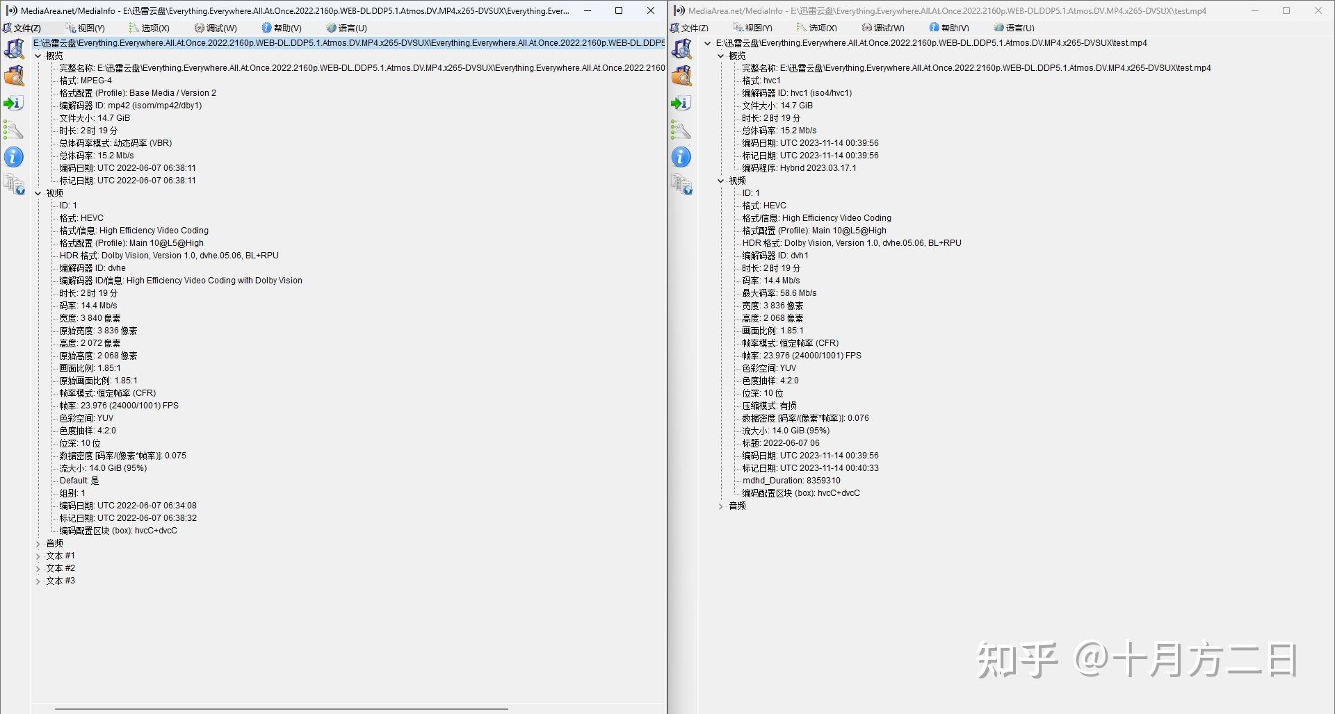Open the 文件(Z) menu in the test.mp4 window
The image size is (1335, 714).
coord(689,28)
